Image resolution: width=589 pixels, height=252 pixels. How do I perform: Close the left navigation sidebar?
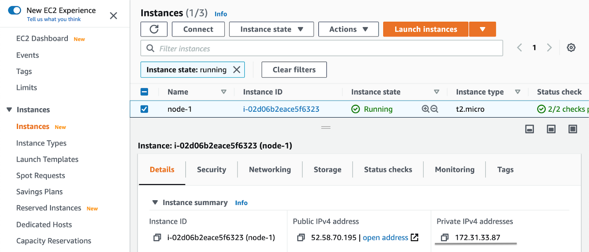pos(114,16)
